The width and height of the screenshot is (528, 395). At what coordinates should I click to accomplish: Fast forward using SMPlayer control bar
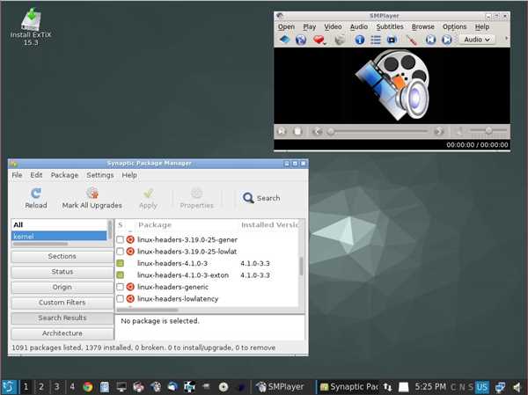[x=439, y=131]
